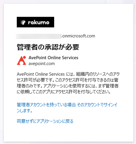Image resolution: width=136 pixels, height=144 pixels.
Task: Click the third line starting 理者のみです
Action: 68,86
